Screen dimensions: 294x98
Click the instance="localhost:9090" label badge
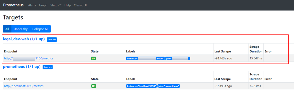coord(141,86)
